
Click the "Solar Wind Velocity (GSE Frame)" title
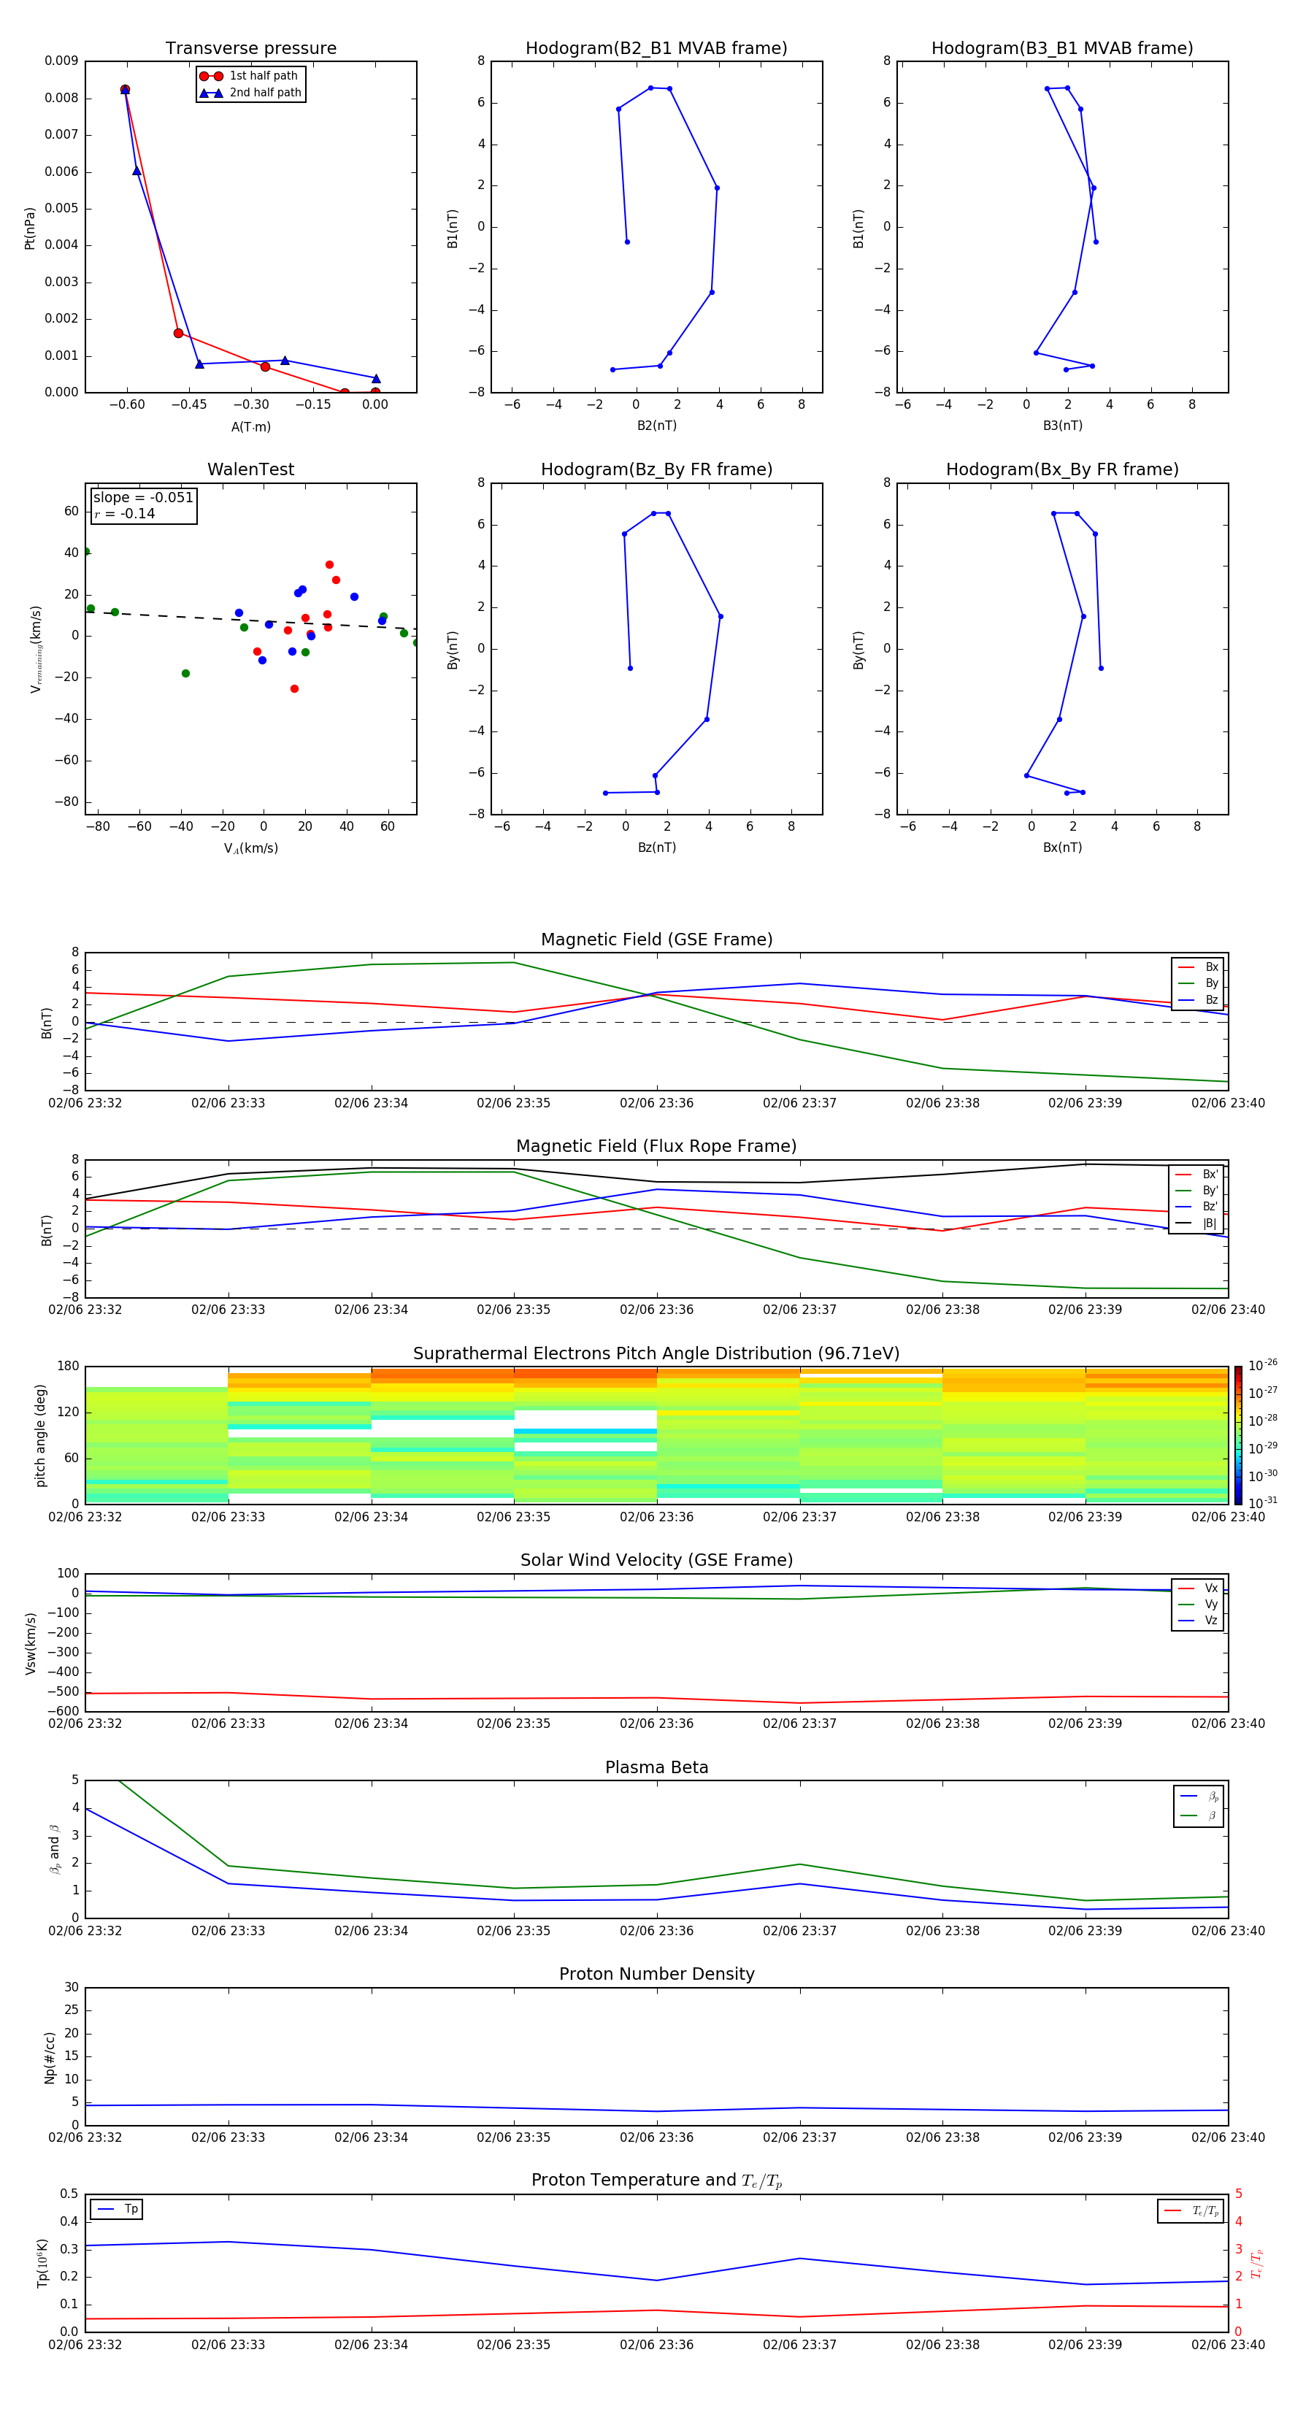pos(656,1560)
